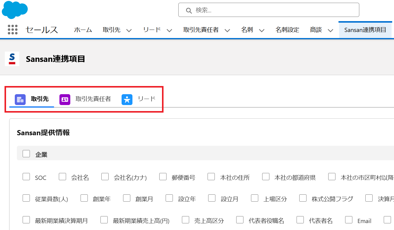Expand the リード nav dropdown chevron
This screenshot has height=230, width=394.
(170, 30)
